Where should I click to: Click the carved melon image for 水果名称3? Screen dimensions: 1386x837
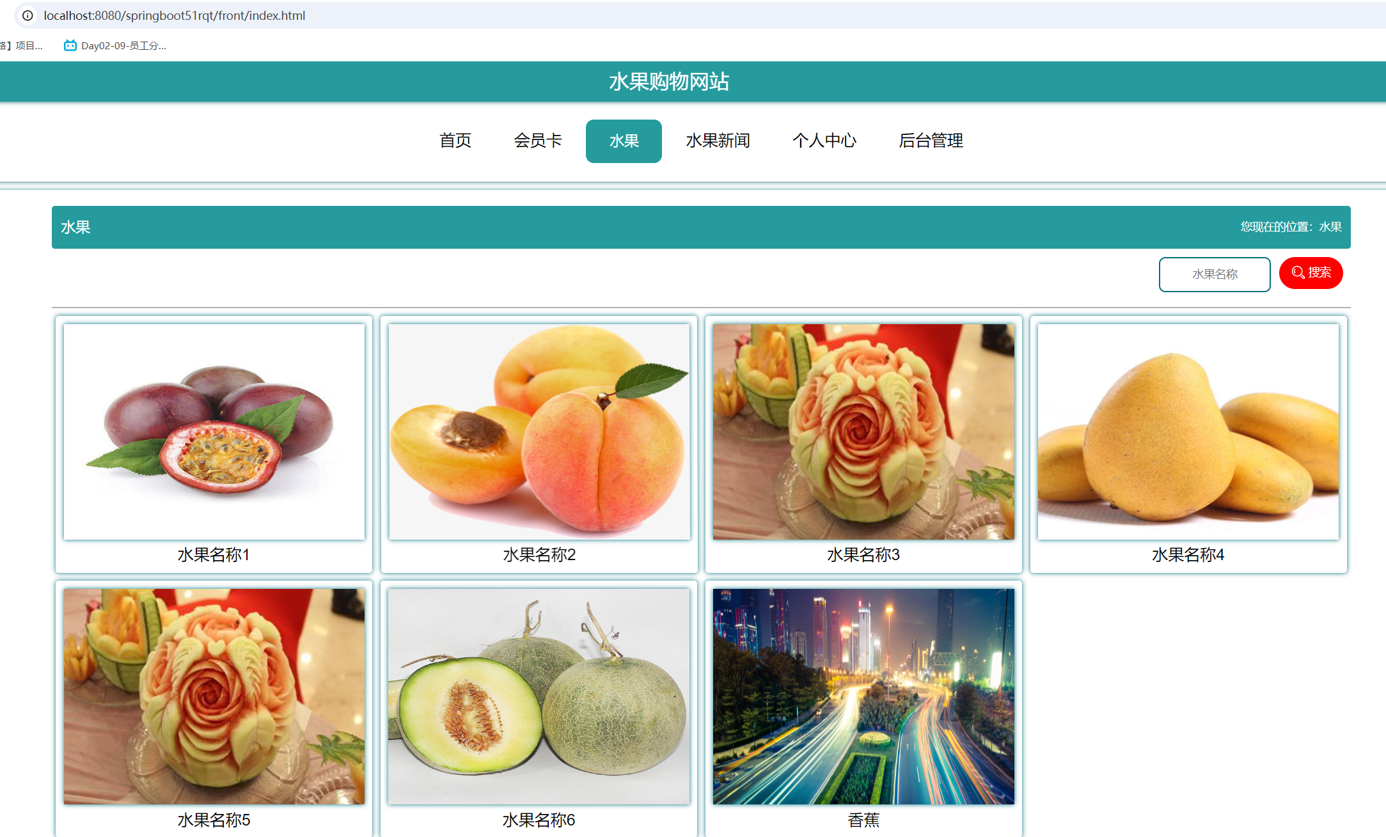tap(863, 432)
